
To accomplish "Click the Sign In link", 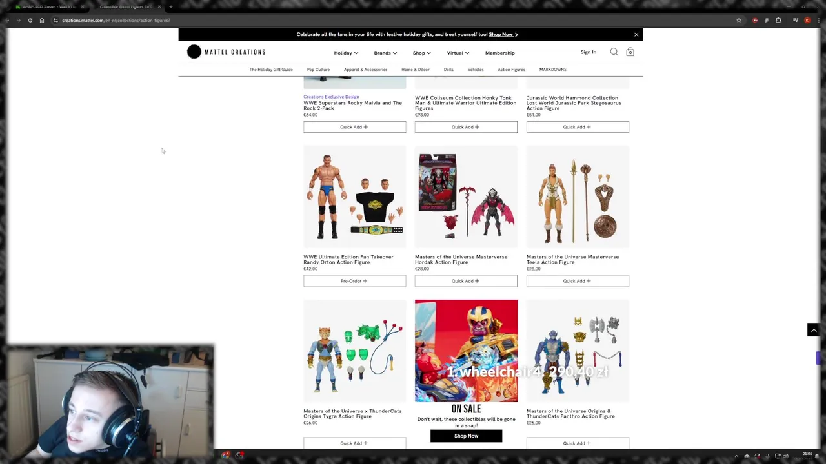I will pyautogui.click(x=589, y=52).
